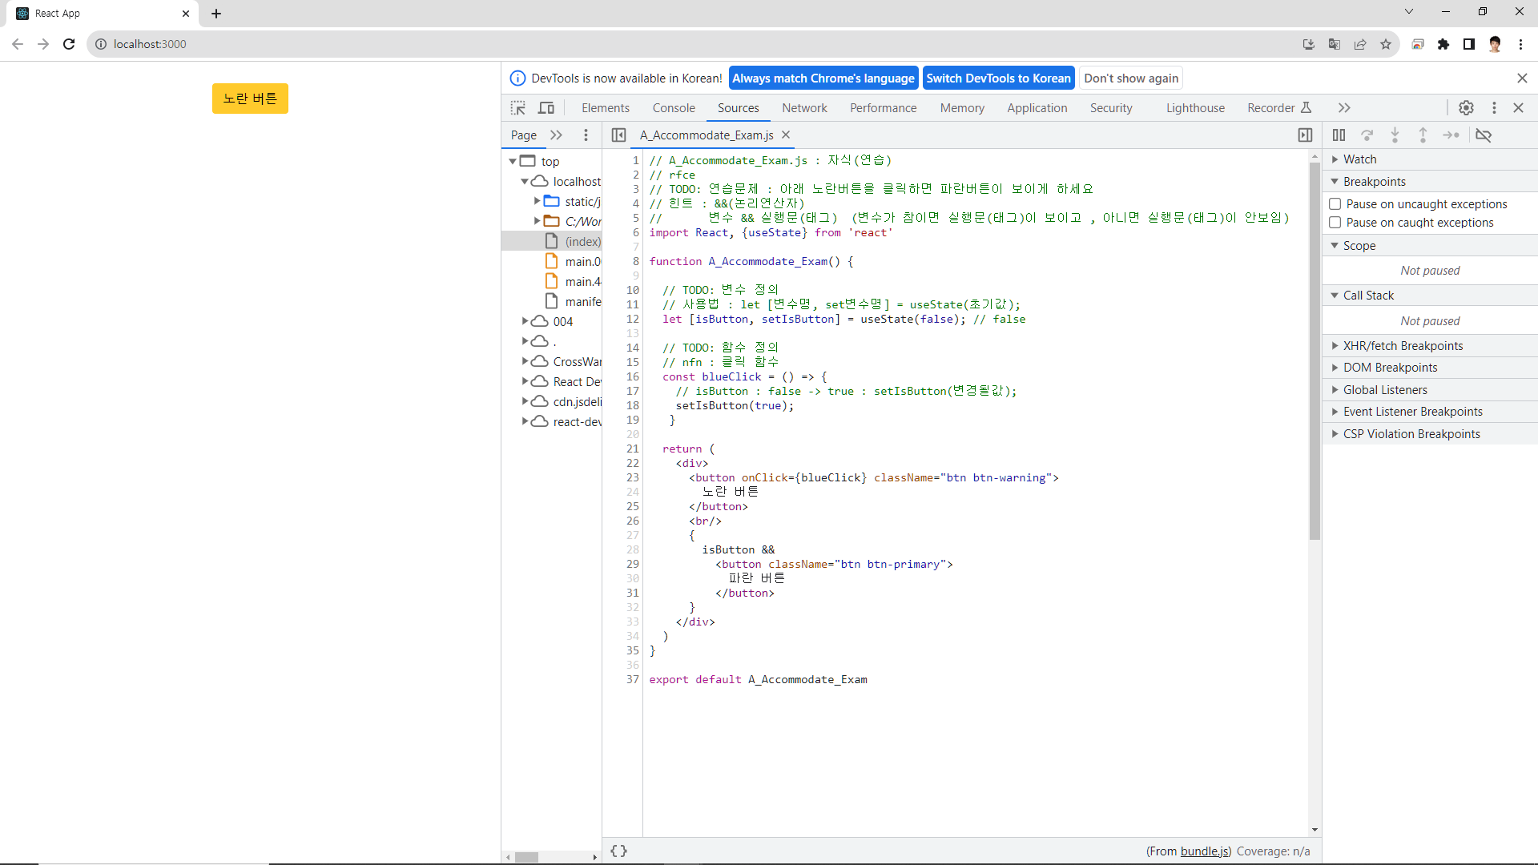Click the yellow 노란 버튼 button
Image resolution: width=1538 pixels, height=865 pixels.
[x=250, y=99]
